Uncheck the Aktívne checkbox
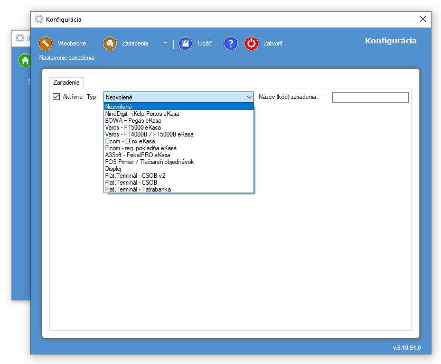This screenshot has height=364, width=441. (x=57, y=97)
